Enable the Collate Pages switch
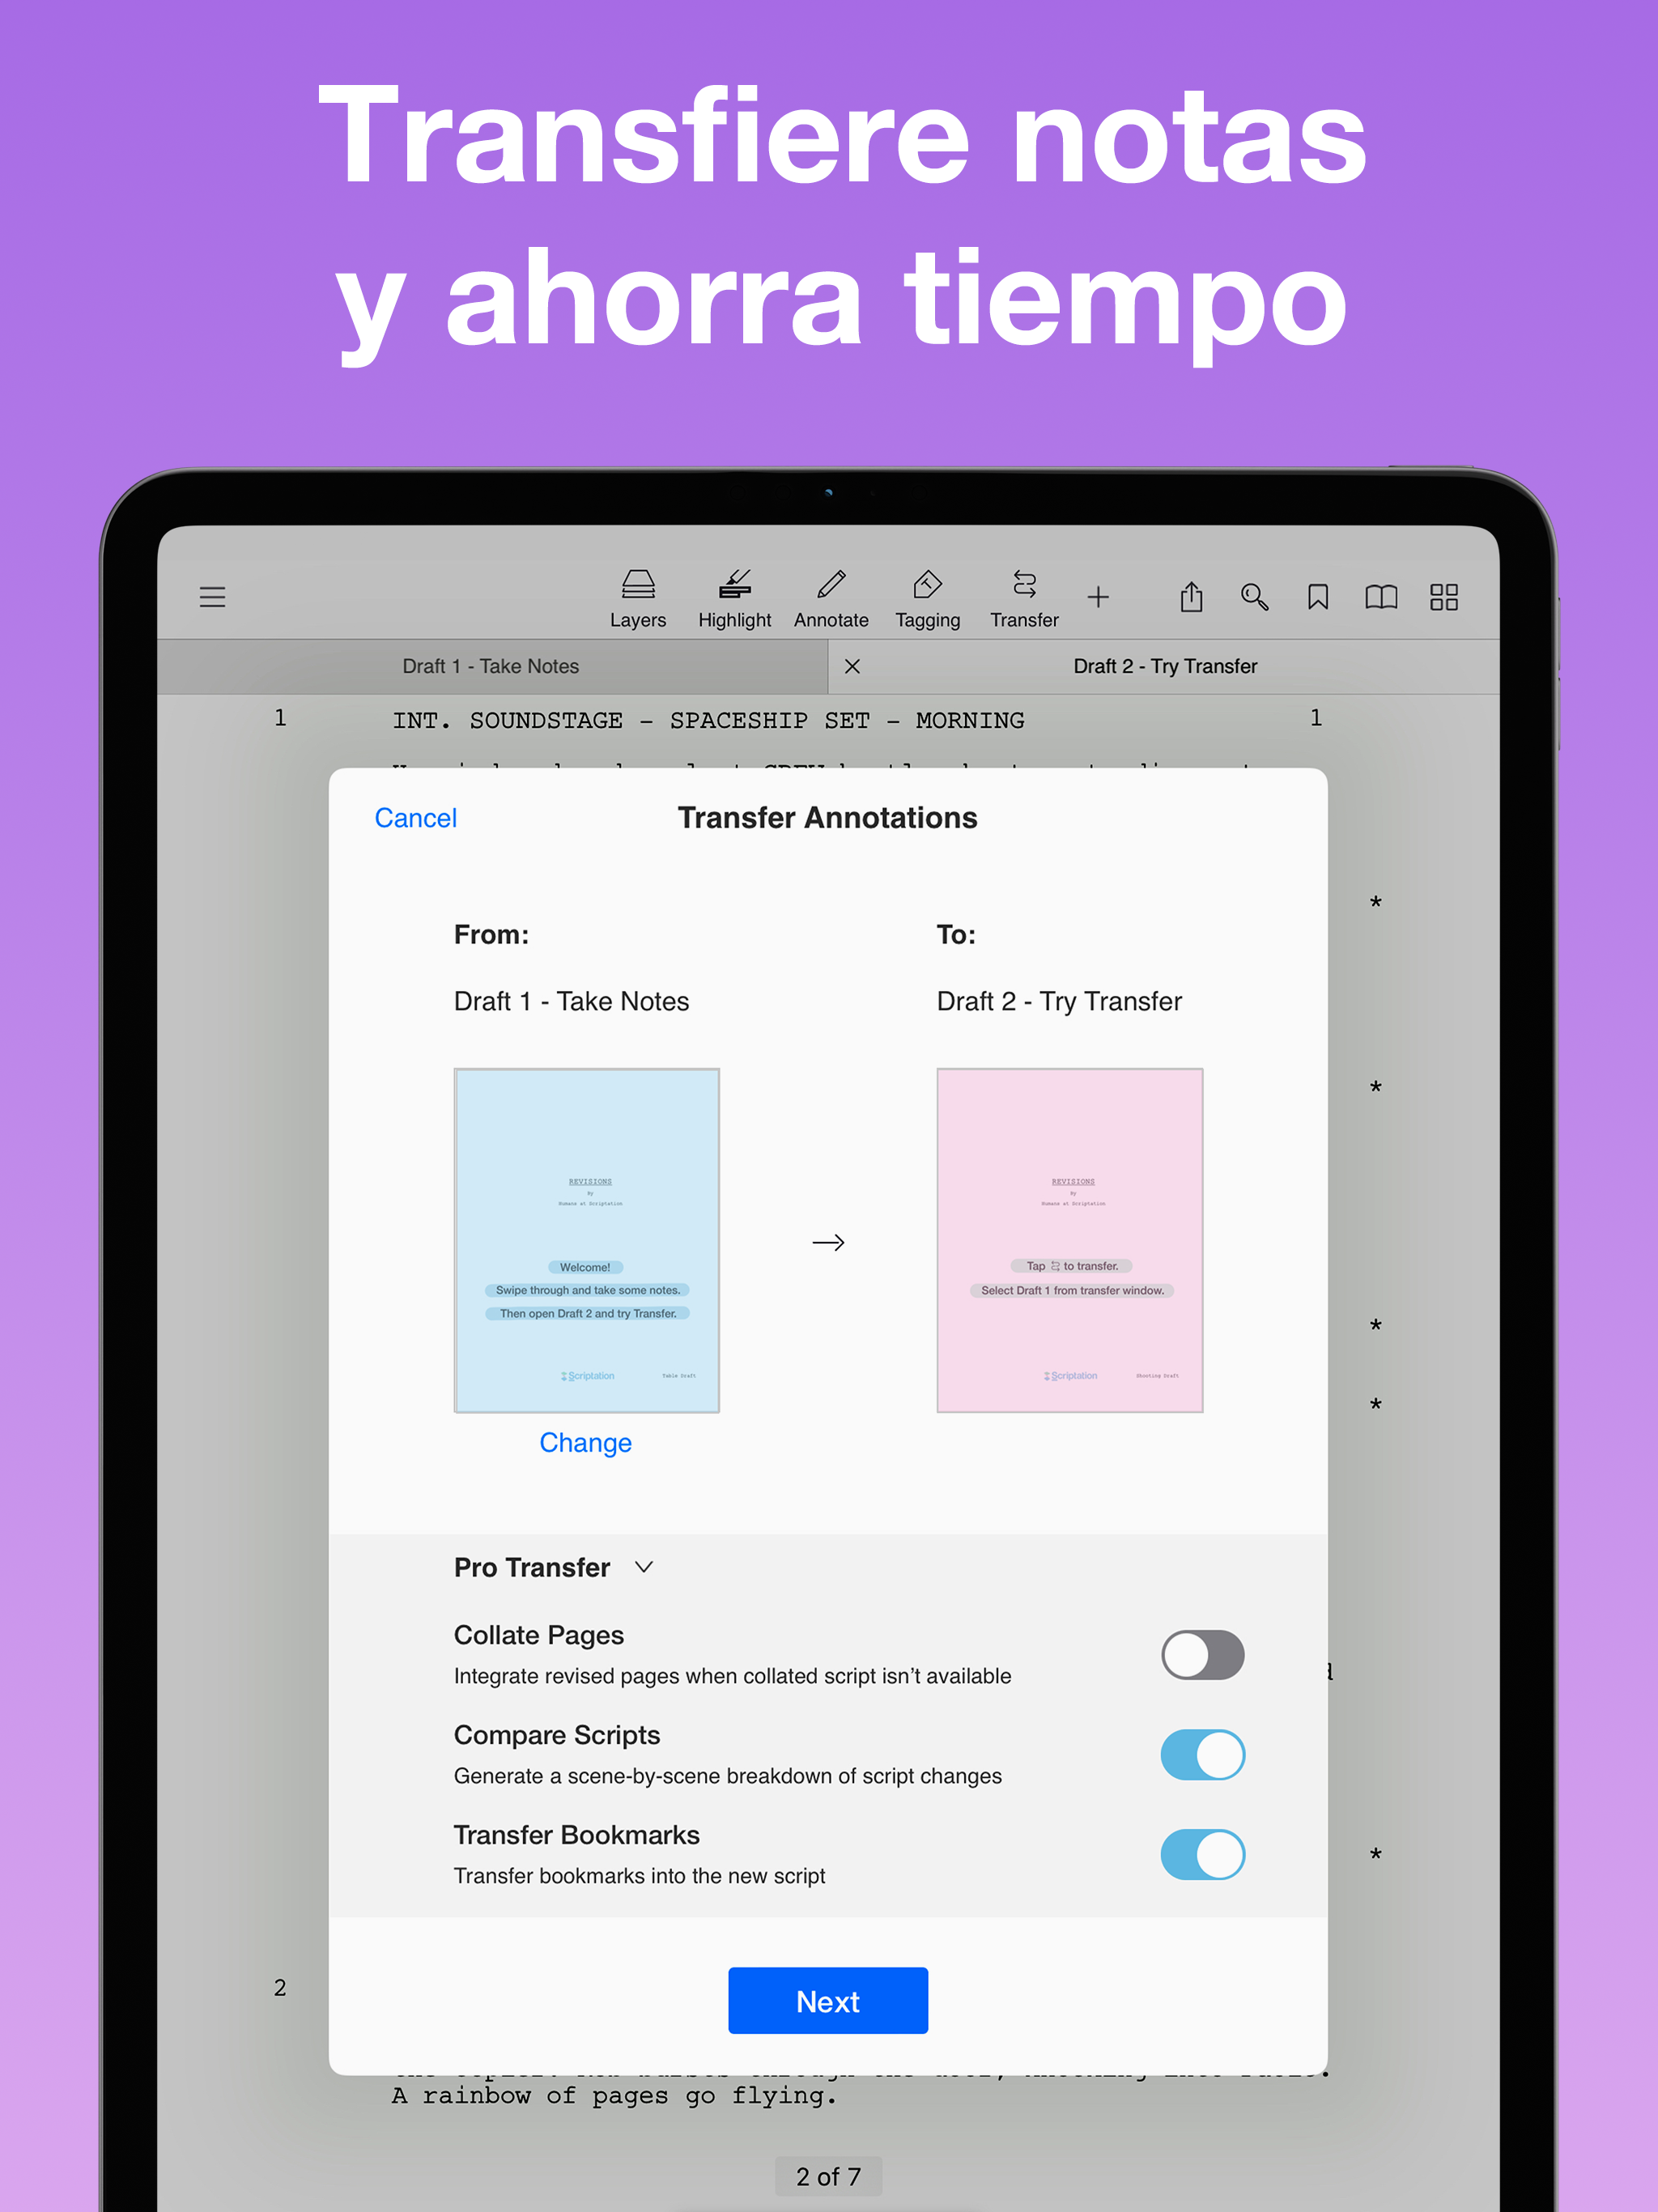 1202,1654
